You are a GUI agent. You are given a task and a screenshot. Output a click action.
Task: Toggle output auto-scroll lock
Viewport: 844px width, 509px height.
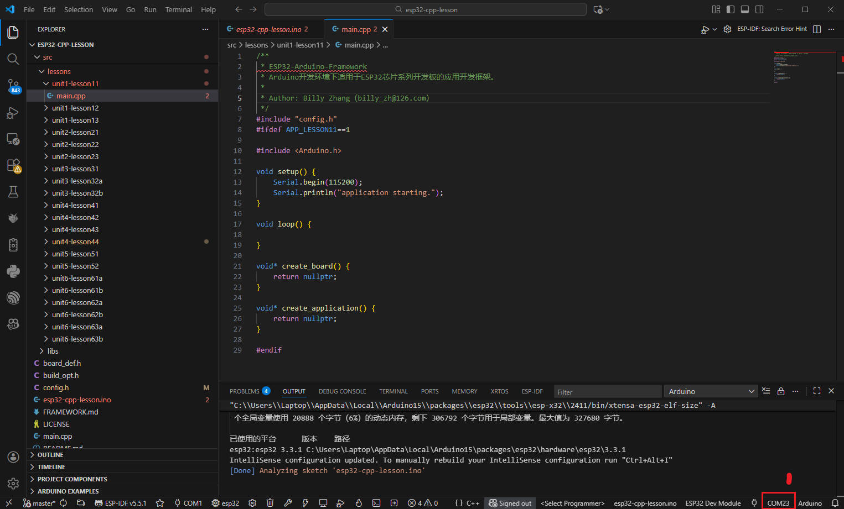(781, 391)
